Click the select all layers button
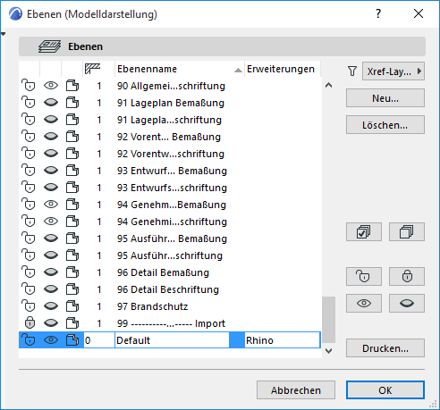The width and height of the screenshot is (440, 410). pos(364,231)
